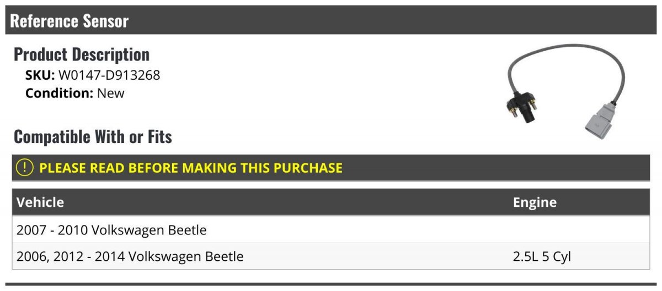Click the Vehicle column header
Viewport: 662px width, 291px height.
click(x=40, y=202)
